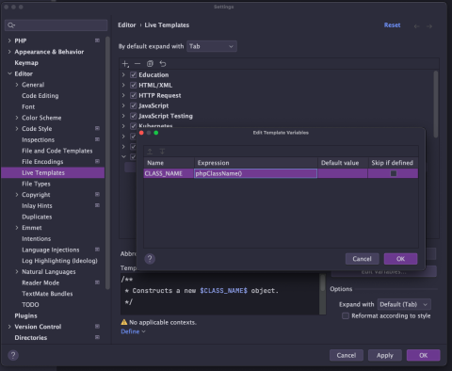Click the move variable up arrow
452x371 pixels.
point(150,152)
